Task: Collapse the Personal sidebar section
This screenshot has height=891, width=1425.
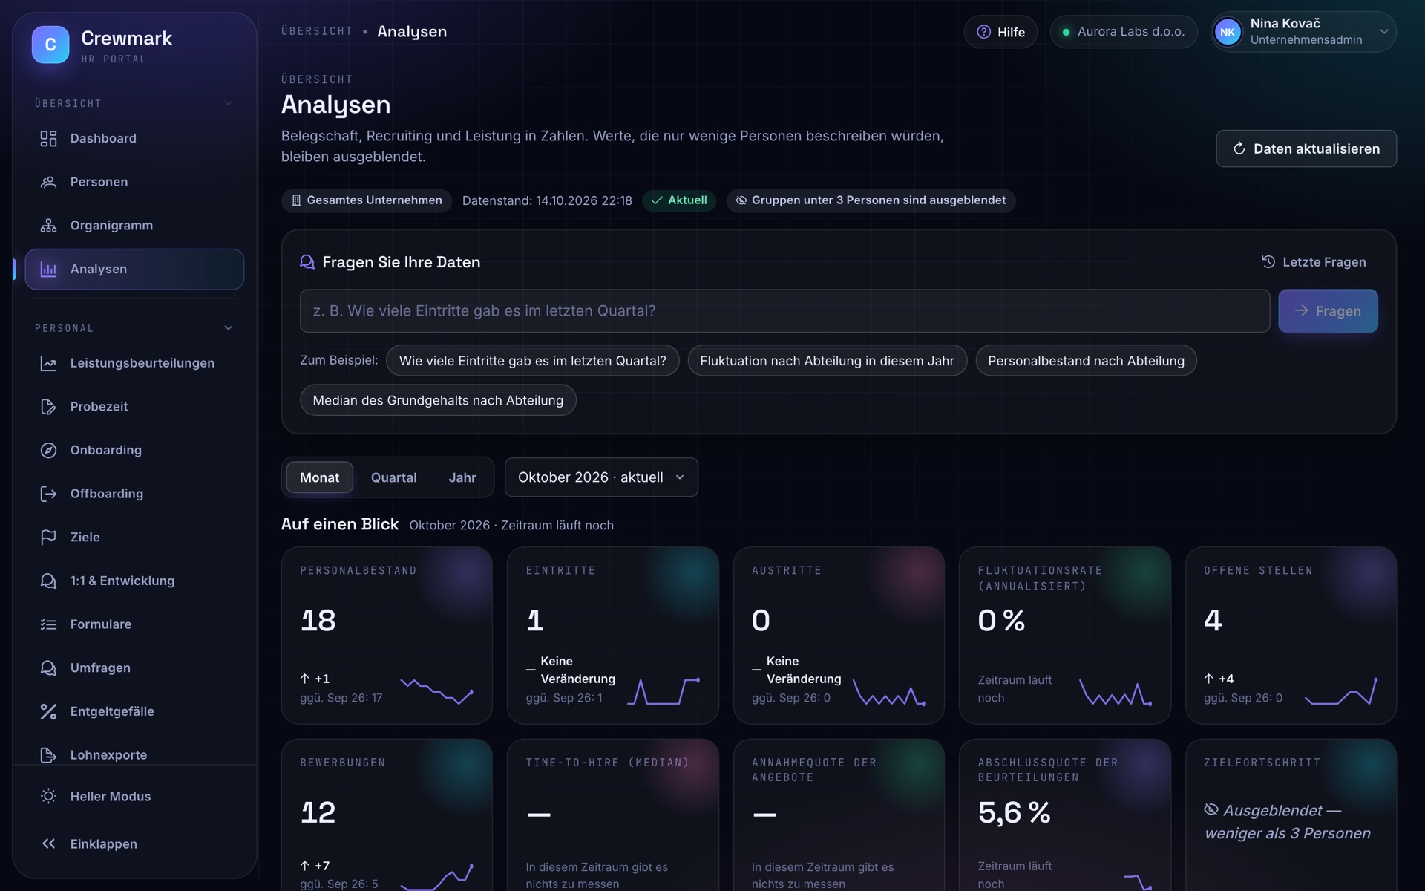Action: (x=229, y=327)
